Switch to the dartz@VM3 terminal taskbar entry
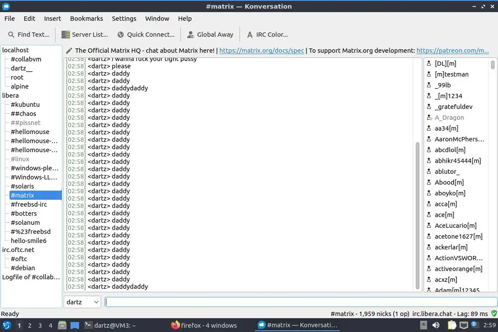Image resolution: width=498 pixels, height=332 pixels. 111,326
